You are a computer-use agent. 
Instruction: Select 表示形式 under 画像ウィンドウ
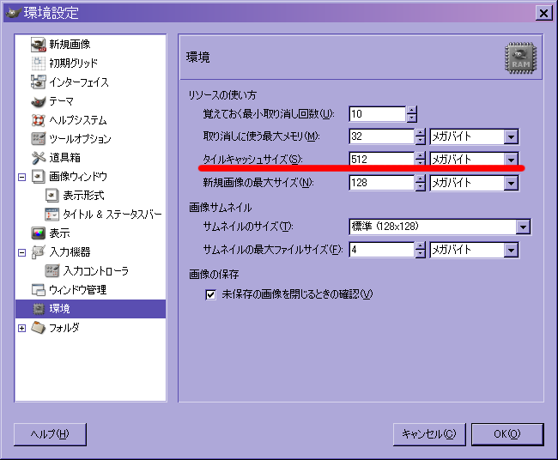(83, 196)
